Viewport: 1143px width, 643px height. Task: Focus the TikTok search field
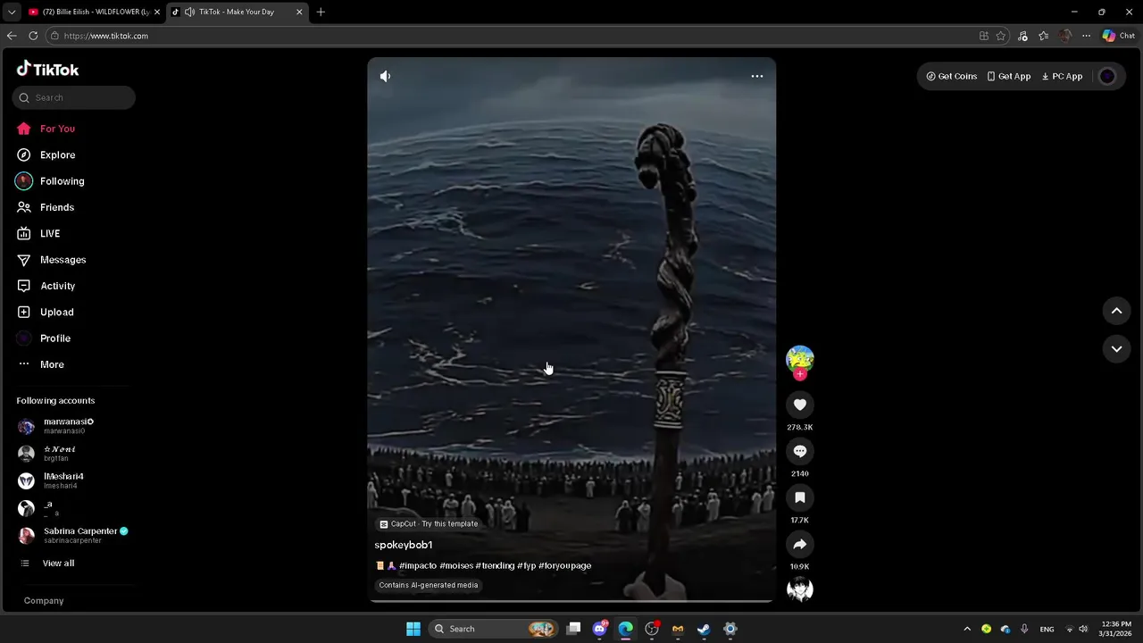coord(74,97)
